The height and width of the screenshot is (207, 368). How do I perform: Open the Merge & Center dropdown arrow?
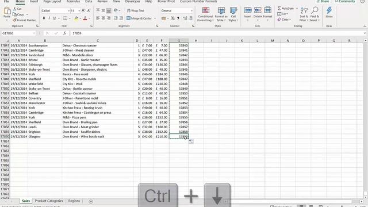tap(155, 18)
